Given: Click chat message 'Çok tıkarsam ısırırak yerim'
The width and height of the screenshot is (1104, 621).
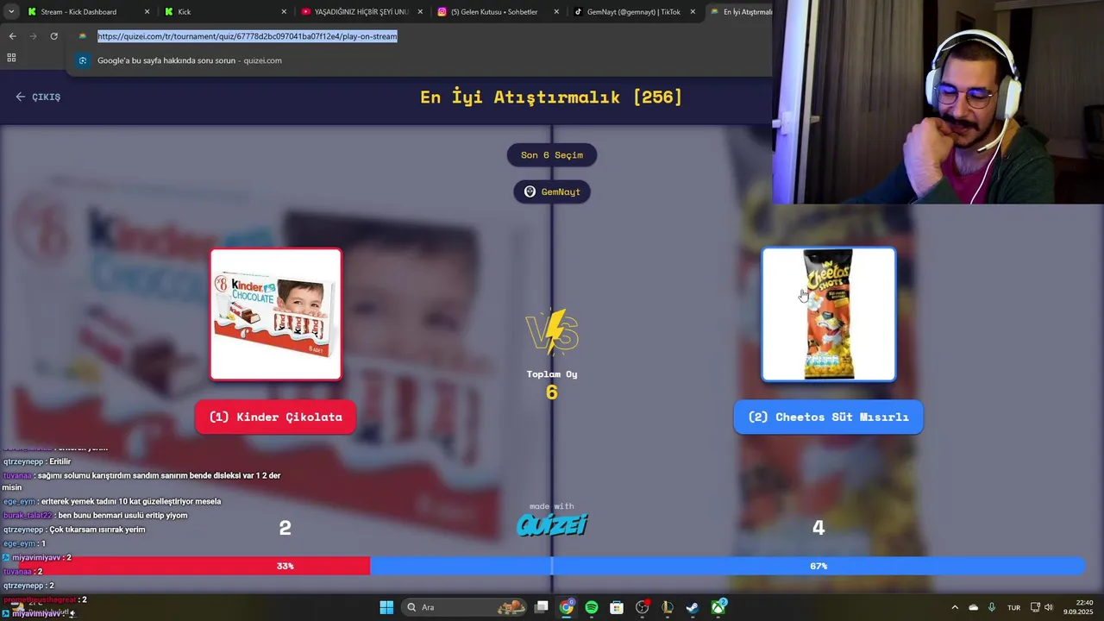Looking at the screenshot, I should [74, 530].
